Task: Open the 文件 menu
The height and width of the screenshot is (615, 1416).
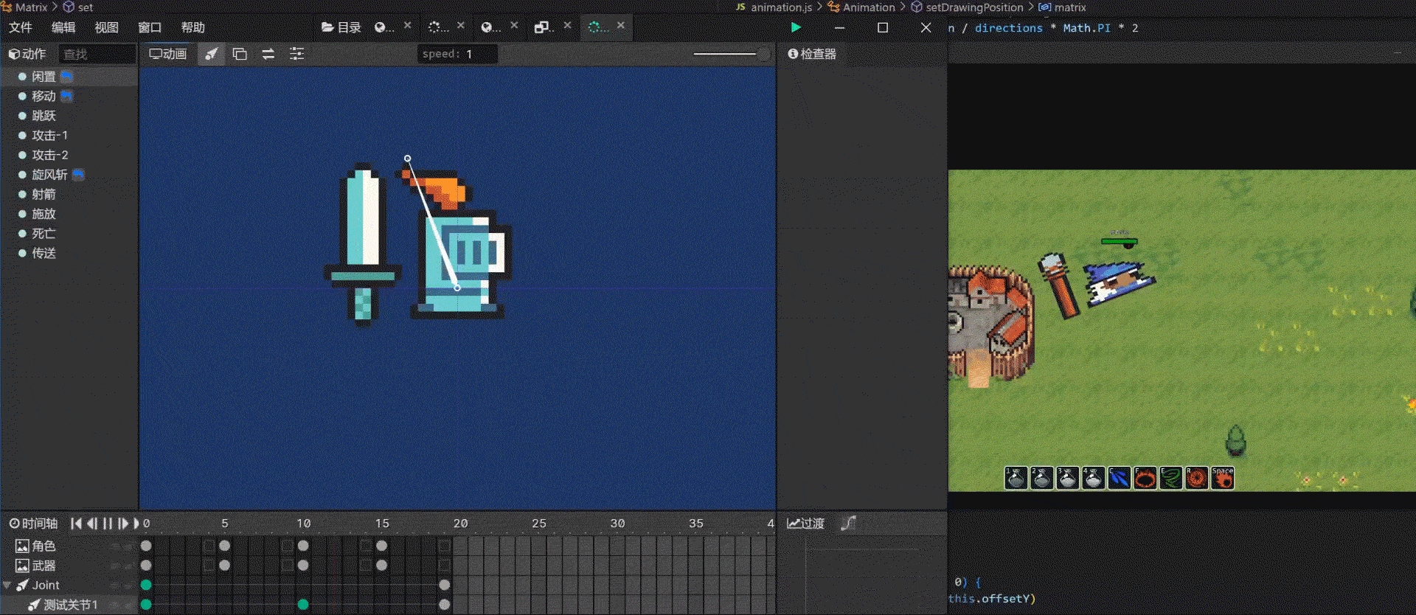Action: [x=21, y=27]
